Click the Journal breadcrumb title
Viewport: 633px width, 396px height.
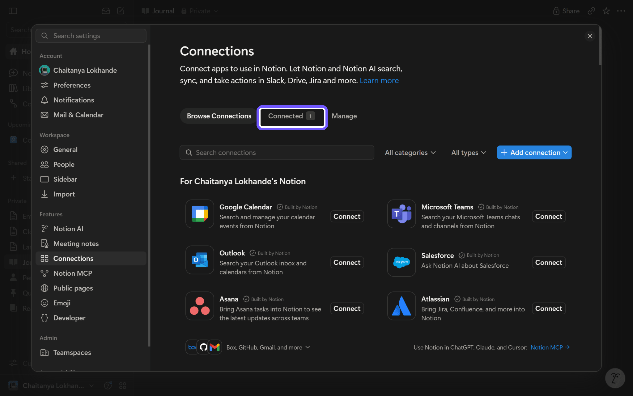158,11
